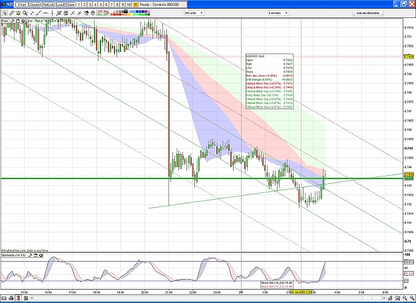Open the 5 minutes timeframe dropdown

pyautogui.click(x=278, y=13)
